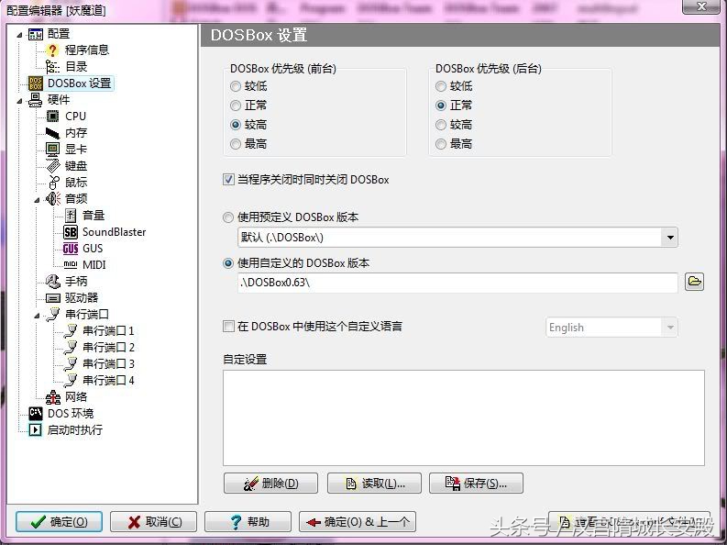The width and height of the screenshot is (727, 545).
Task: Set foreground priority to 较低
Action: click(236, 86)
